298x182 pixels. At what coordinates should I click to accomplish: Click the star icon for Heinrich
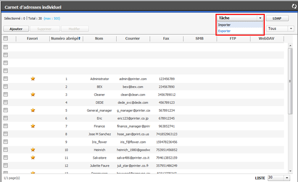[33, 150]
